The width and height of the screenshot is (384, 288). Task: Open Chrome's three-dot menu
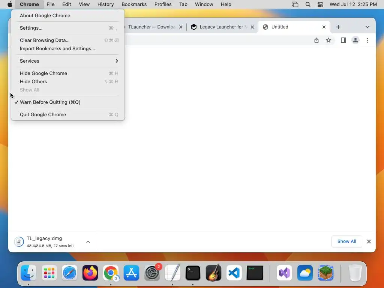point(367,40)
